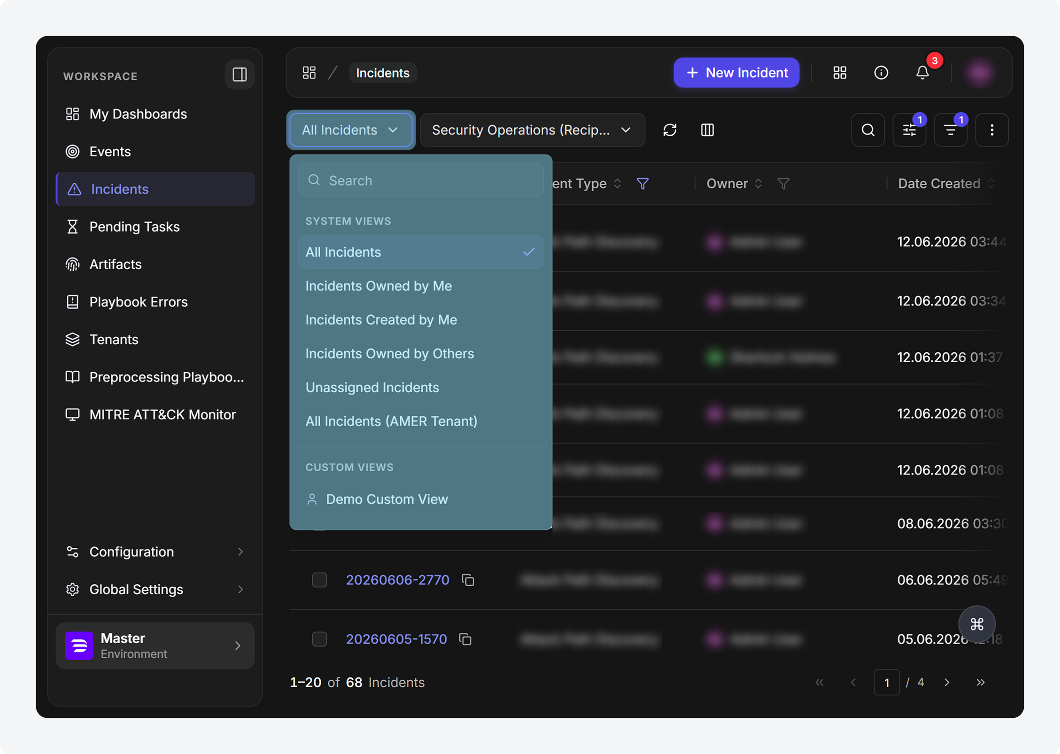Focus the views Search field
1060x754 pixels.
[421, 180]
